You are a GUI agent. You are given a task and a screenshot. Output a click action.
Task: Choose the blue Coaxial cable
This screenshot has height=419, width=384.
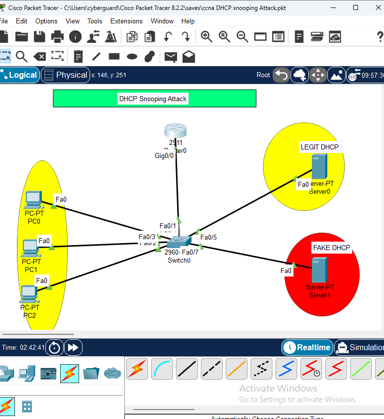point(286,369)
